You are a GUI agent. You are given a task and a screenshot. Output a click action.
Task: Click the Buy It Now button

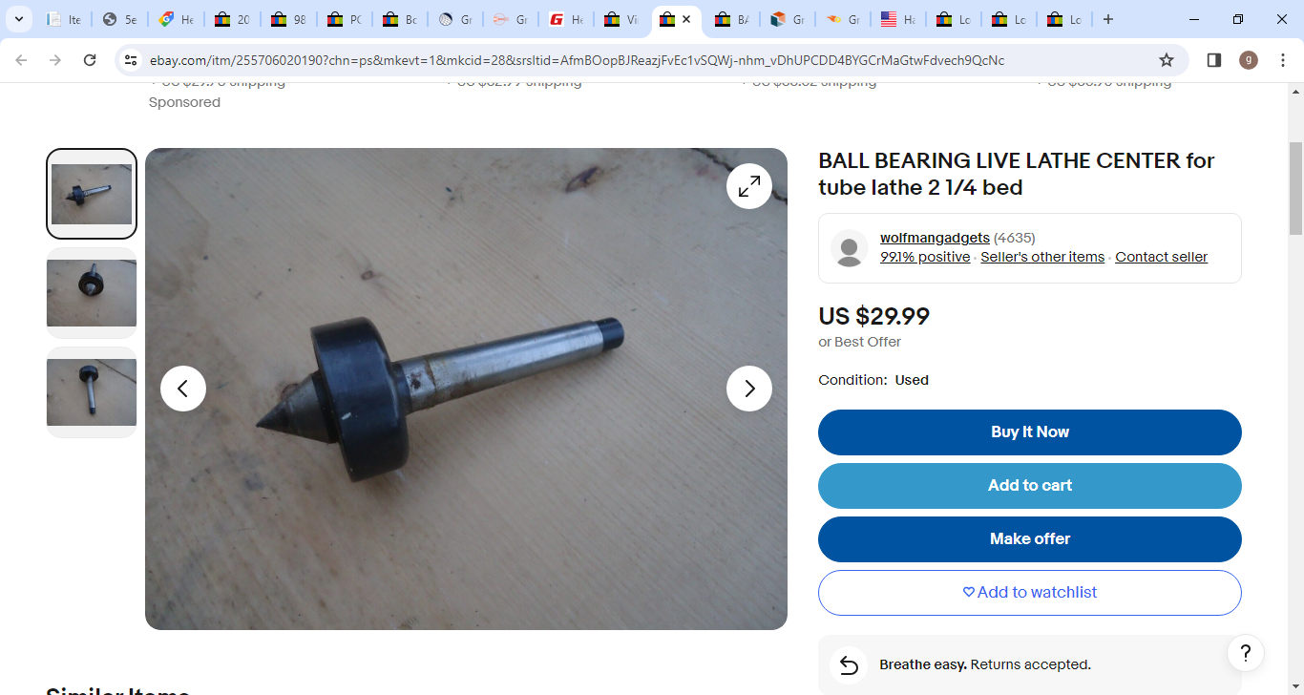coord(1030,432)
